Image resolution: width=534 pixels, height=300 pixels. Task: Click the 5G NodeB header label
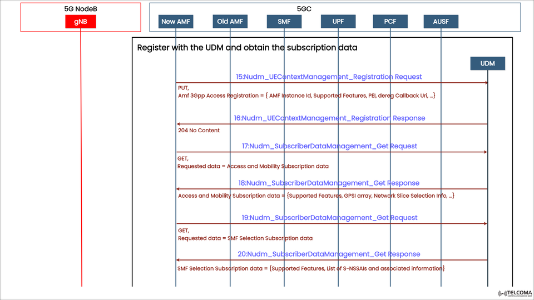(81, 9)
